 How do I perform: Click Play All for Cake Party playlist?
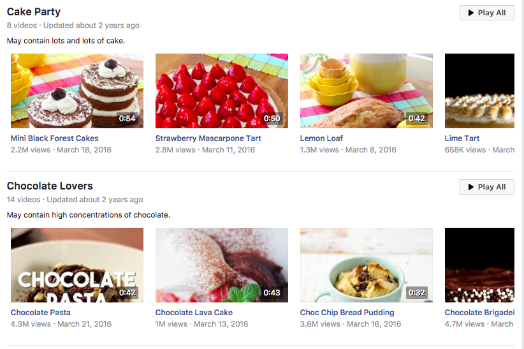click(x=486, y=13)
